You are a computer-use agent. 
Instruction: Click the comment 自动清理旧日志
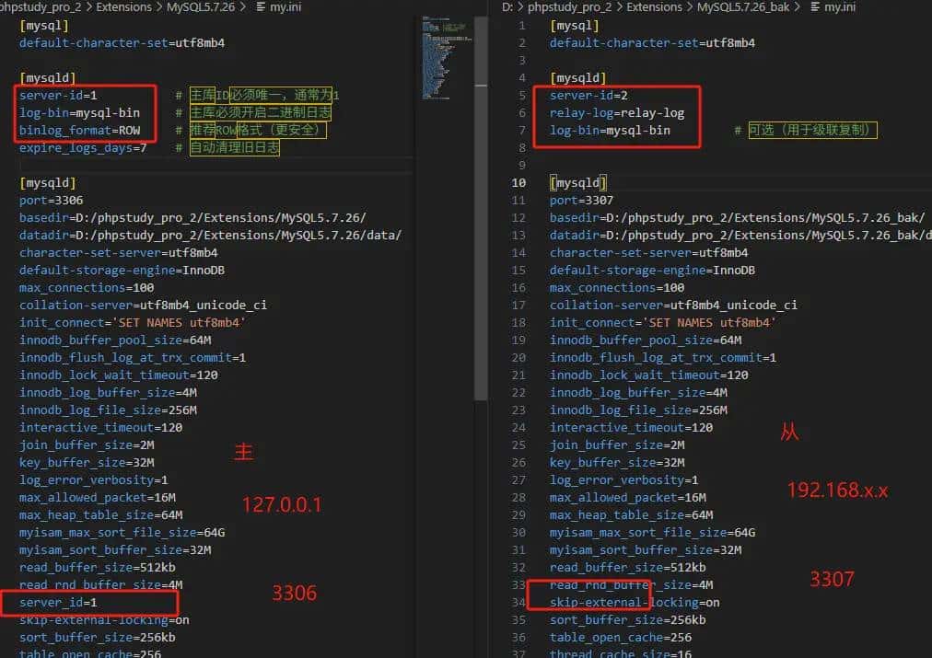(x=234, y=148)
